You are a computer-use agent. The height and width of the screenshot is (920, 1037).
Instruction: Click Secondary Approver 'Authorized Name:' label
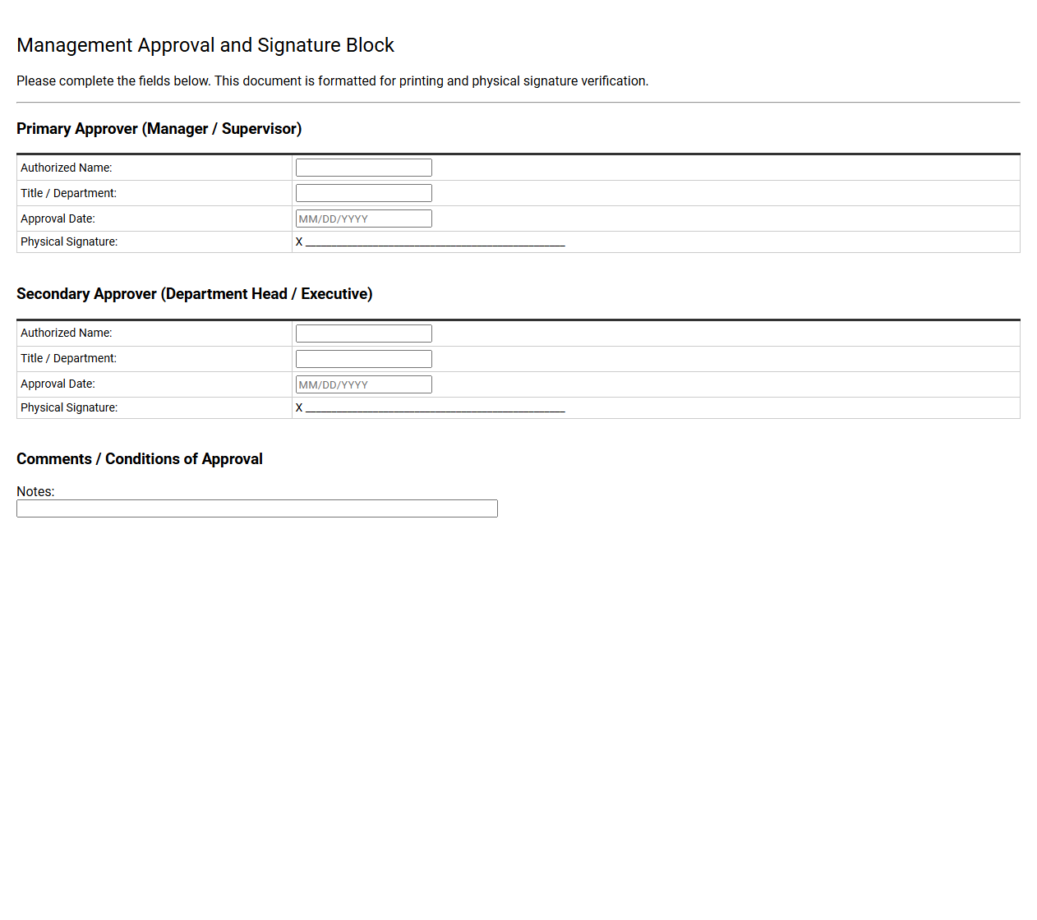[x=67, y=333]
